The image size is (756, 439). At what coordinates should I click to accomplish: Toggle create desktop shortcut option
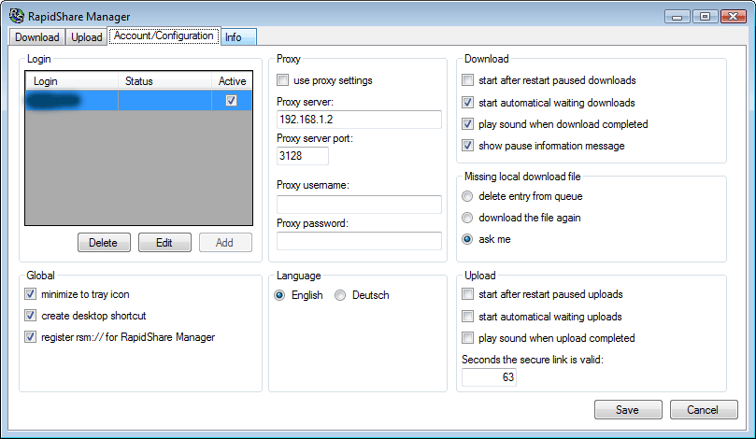(32, 316)
